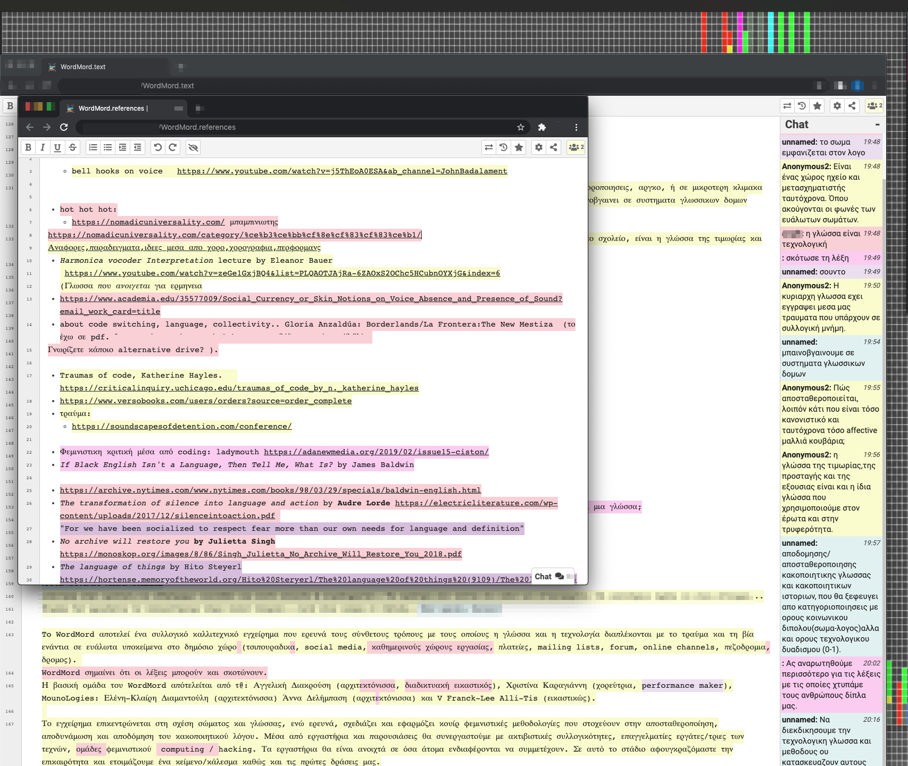This screenshot has width=908, height=766.
Task: Open the adanewmedia.org issue15-ciston link
Action: click(376, 452)
